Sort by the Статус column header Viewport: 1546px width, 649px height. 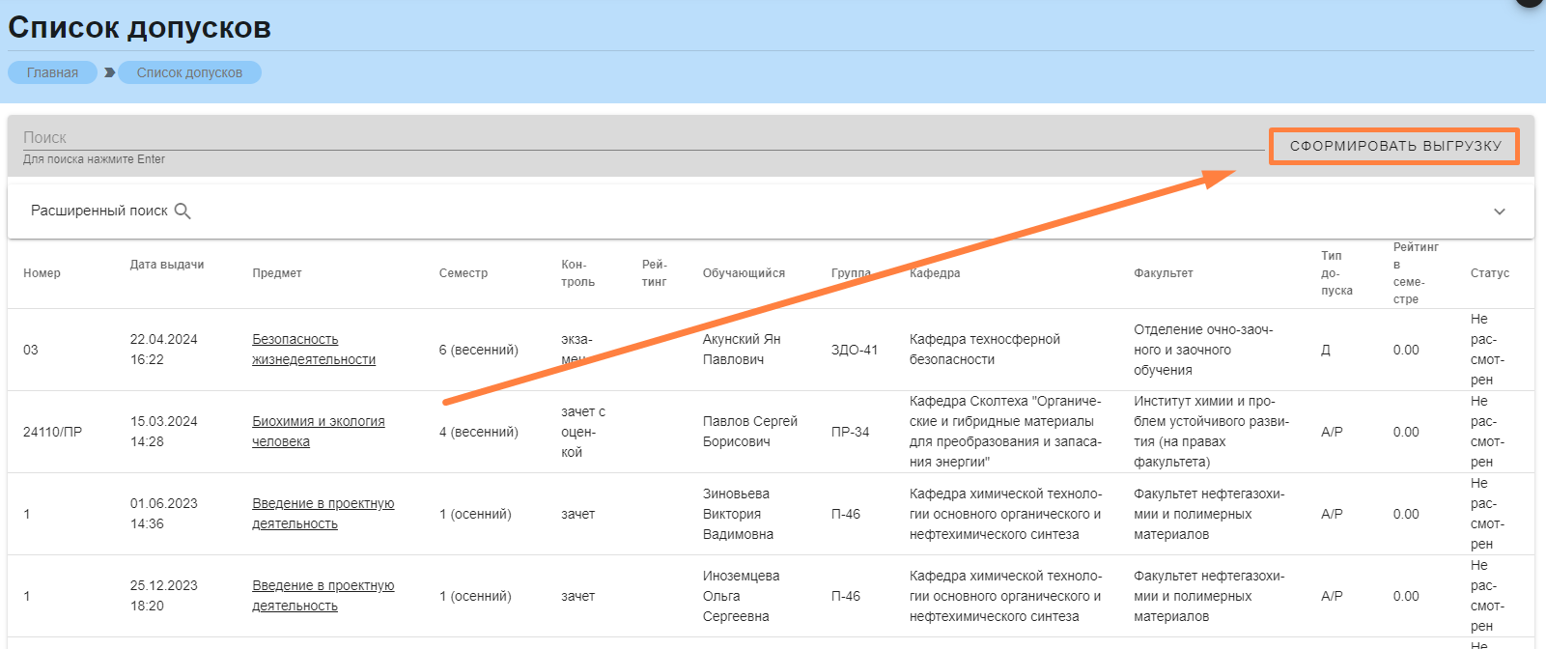point(1489,273)
